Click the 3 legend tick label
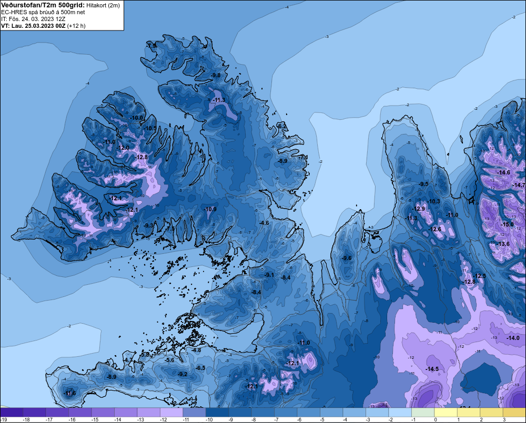 (x=504, y=420)
